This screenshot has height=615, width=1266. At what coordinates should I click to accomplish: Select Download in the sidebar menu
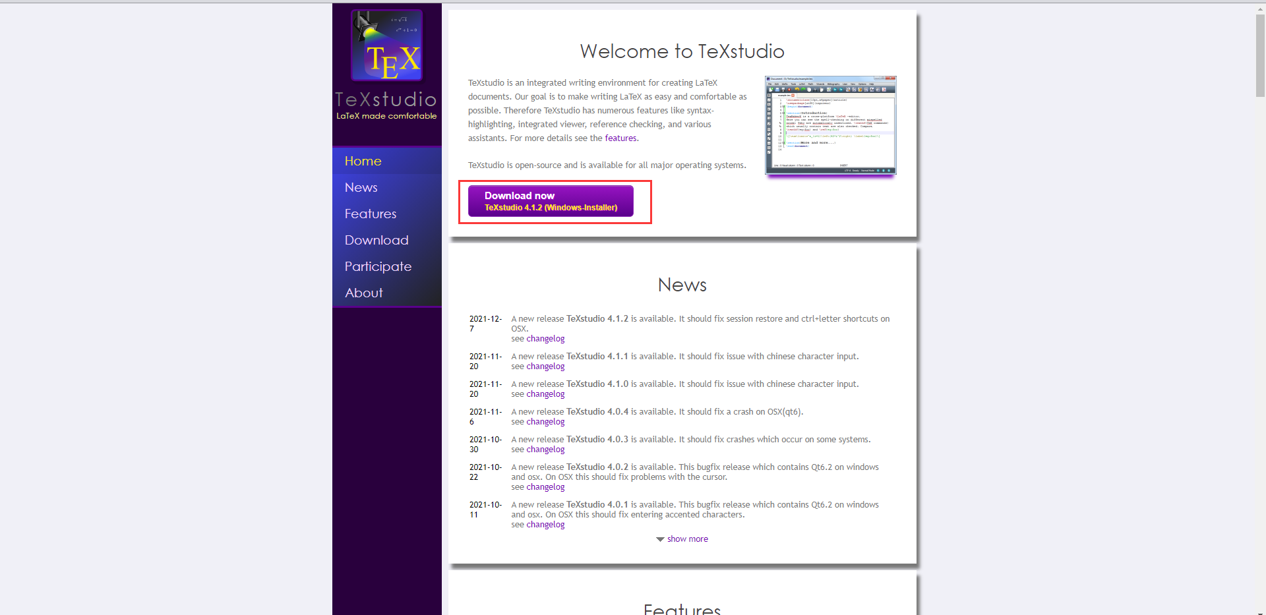coord(387,240)
